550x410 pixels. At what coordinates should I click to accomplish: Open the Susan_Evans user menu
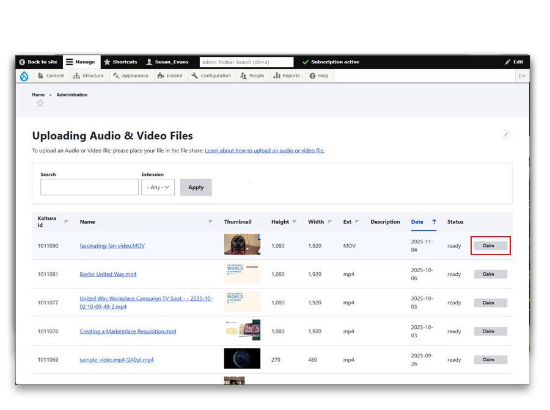(167, 62)
